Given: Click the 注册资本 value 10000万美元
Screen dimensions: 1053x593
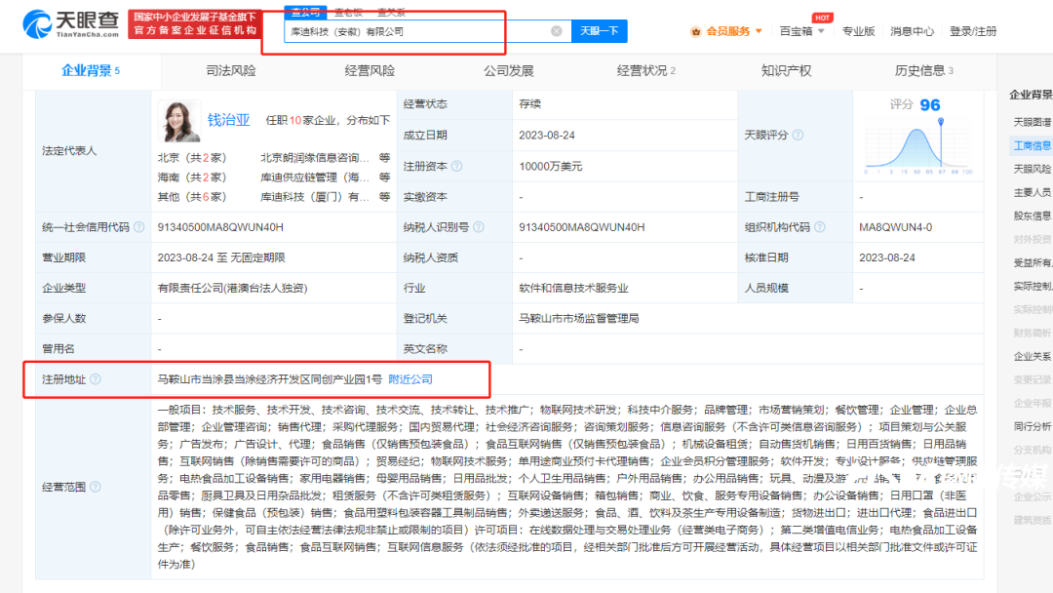Looking at the screenshot, I should click(551, 166).
